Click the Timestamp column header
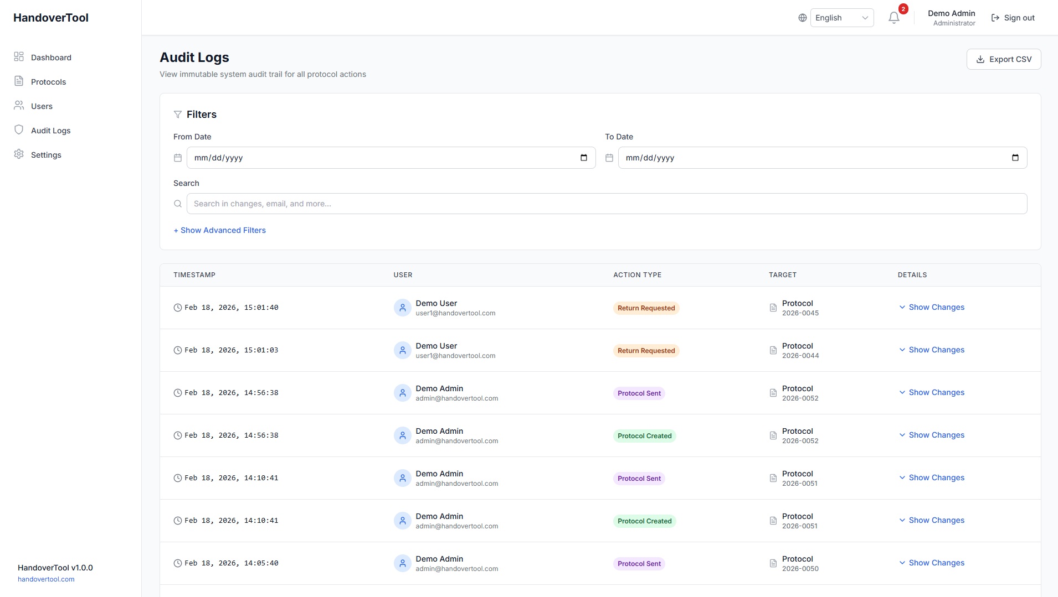The height and width of the screenshot is (597, 1058). pos(194,275)
